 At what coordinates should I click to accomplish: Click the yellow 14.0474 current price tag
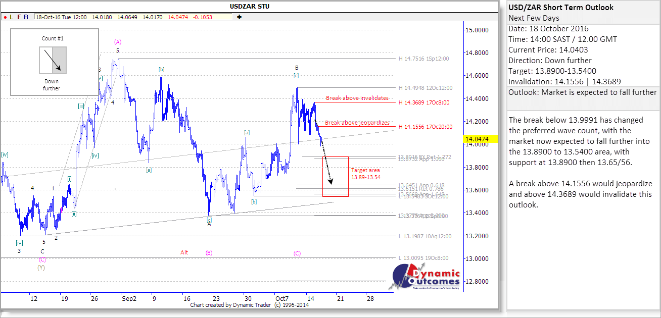(477, 138)
